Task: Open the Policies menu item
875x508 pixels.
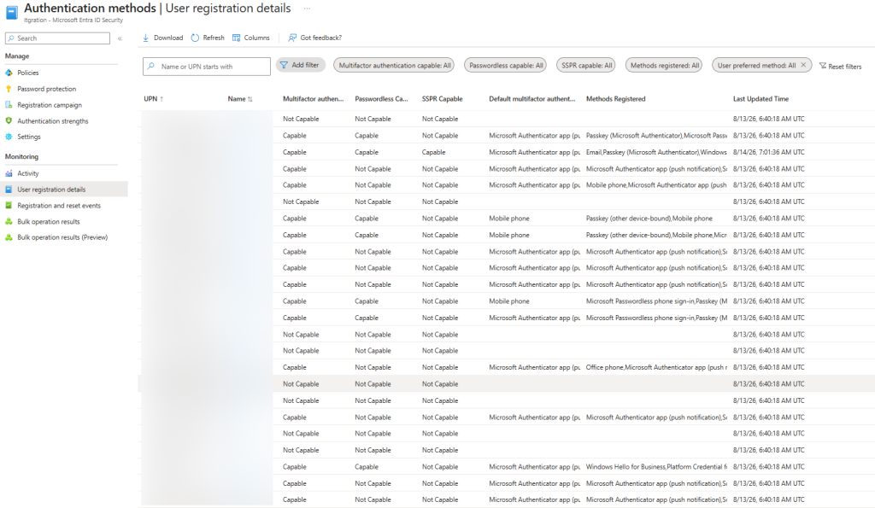Action: (x=28, y=73)
